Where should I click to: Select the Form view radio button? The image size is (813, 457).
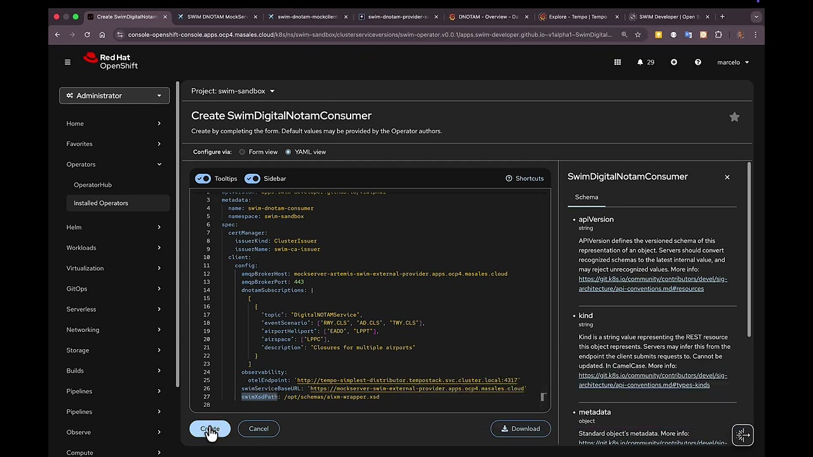click(x=242, y=152)
